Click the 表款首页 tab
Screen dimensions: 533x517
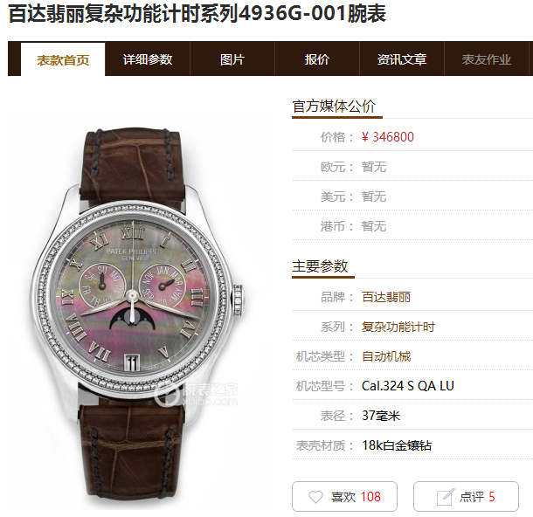pos(63,59)
